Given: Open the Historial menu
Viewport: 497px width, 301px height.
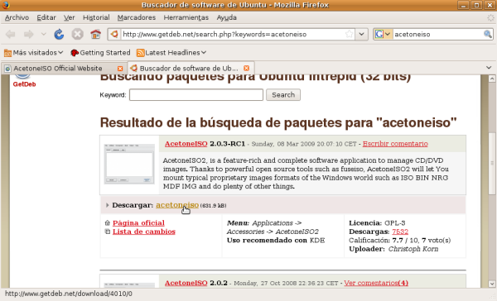Looking at the screenshot, I should (x=96, y=17).
